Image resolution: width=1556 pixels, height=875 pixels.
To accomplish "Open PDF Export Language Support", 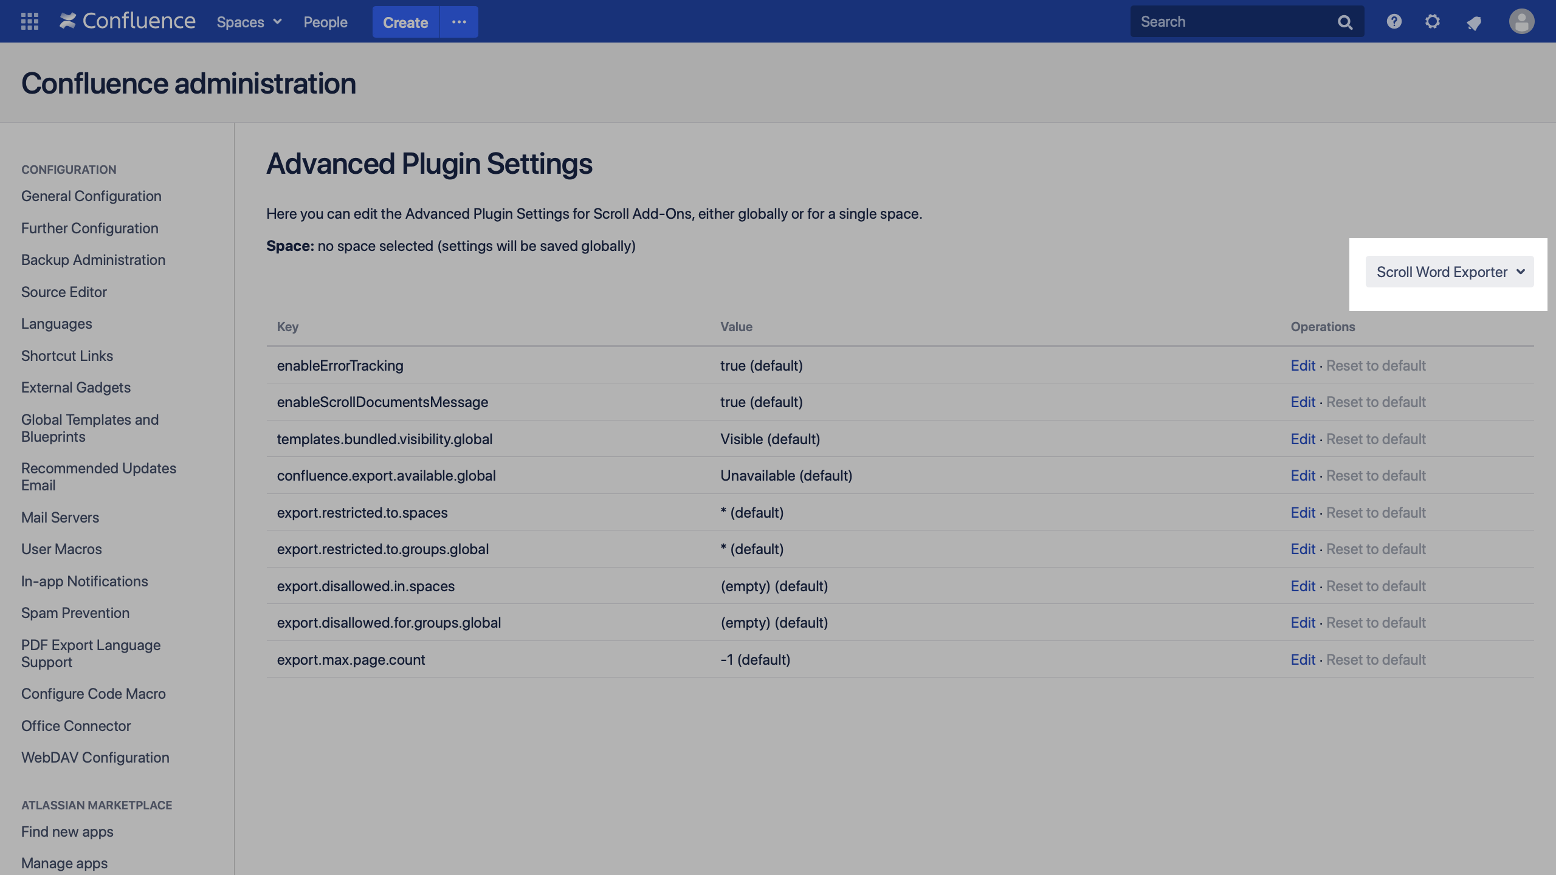I will pos(91,653).
